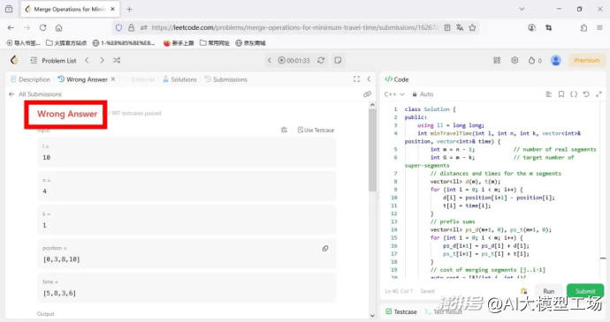Screen dimensions: 610x322
Task: Open Firefox account icon
Action: coord(531,27)
